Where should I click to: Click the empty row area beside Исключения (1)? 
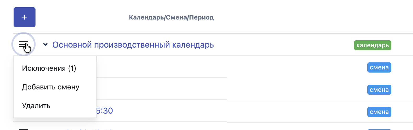(209, 67)
